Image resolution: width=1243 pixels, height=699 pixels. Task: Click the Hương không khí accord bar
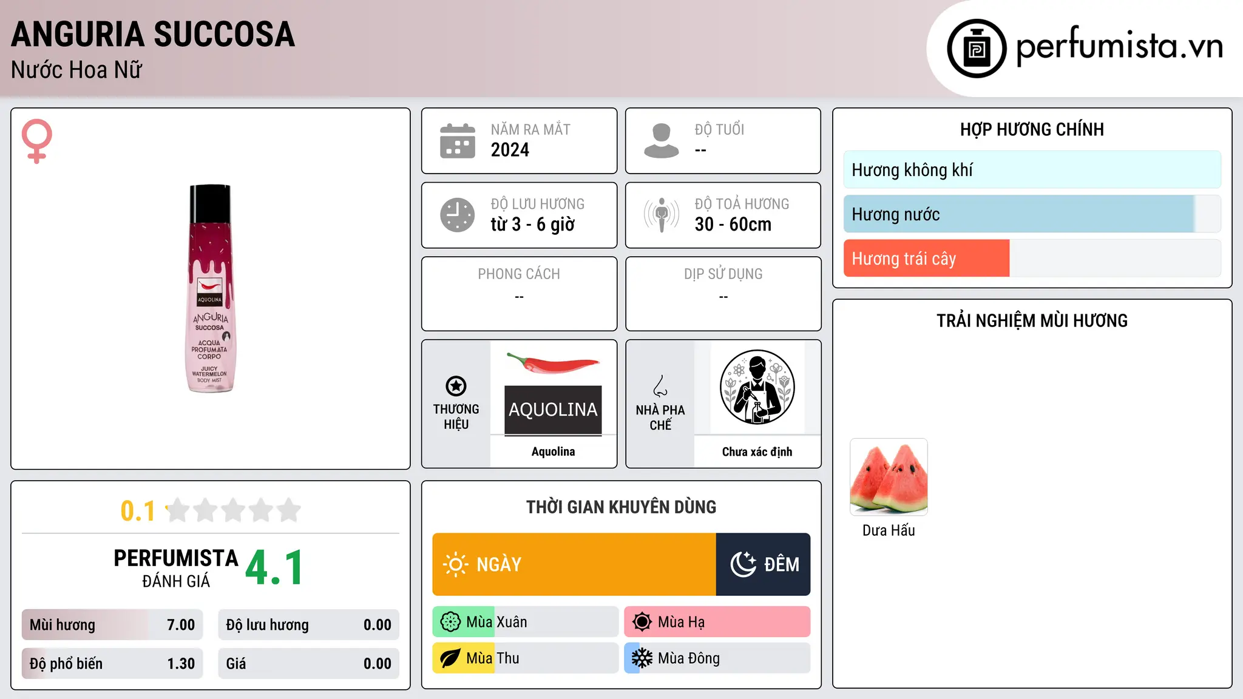pyautogui.click(x=1032, y=170)
